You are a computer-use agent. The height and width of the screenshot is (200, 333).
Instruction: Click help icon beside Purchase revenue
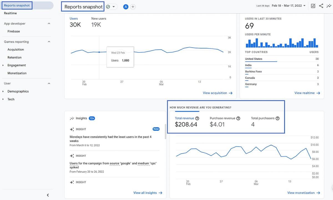[x=238, y=118]
